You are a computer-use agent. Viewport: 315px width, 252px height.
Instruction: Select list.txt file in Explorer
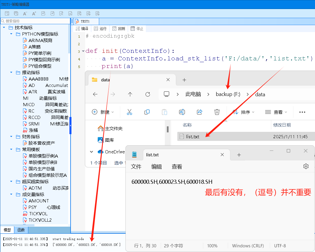tap(246, 136)
